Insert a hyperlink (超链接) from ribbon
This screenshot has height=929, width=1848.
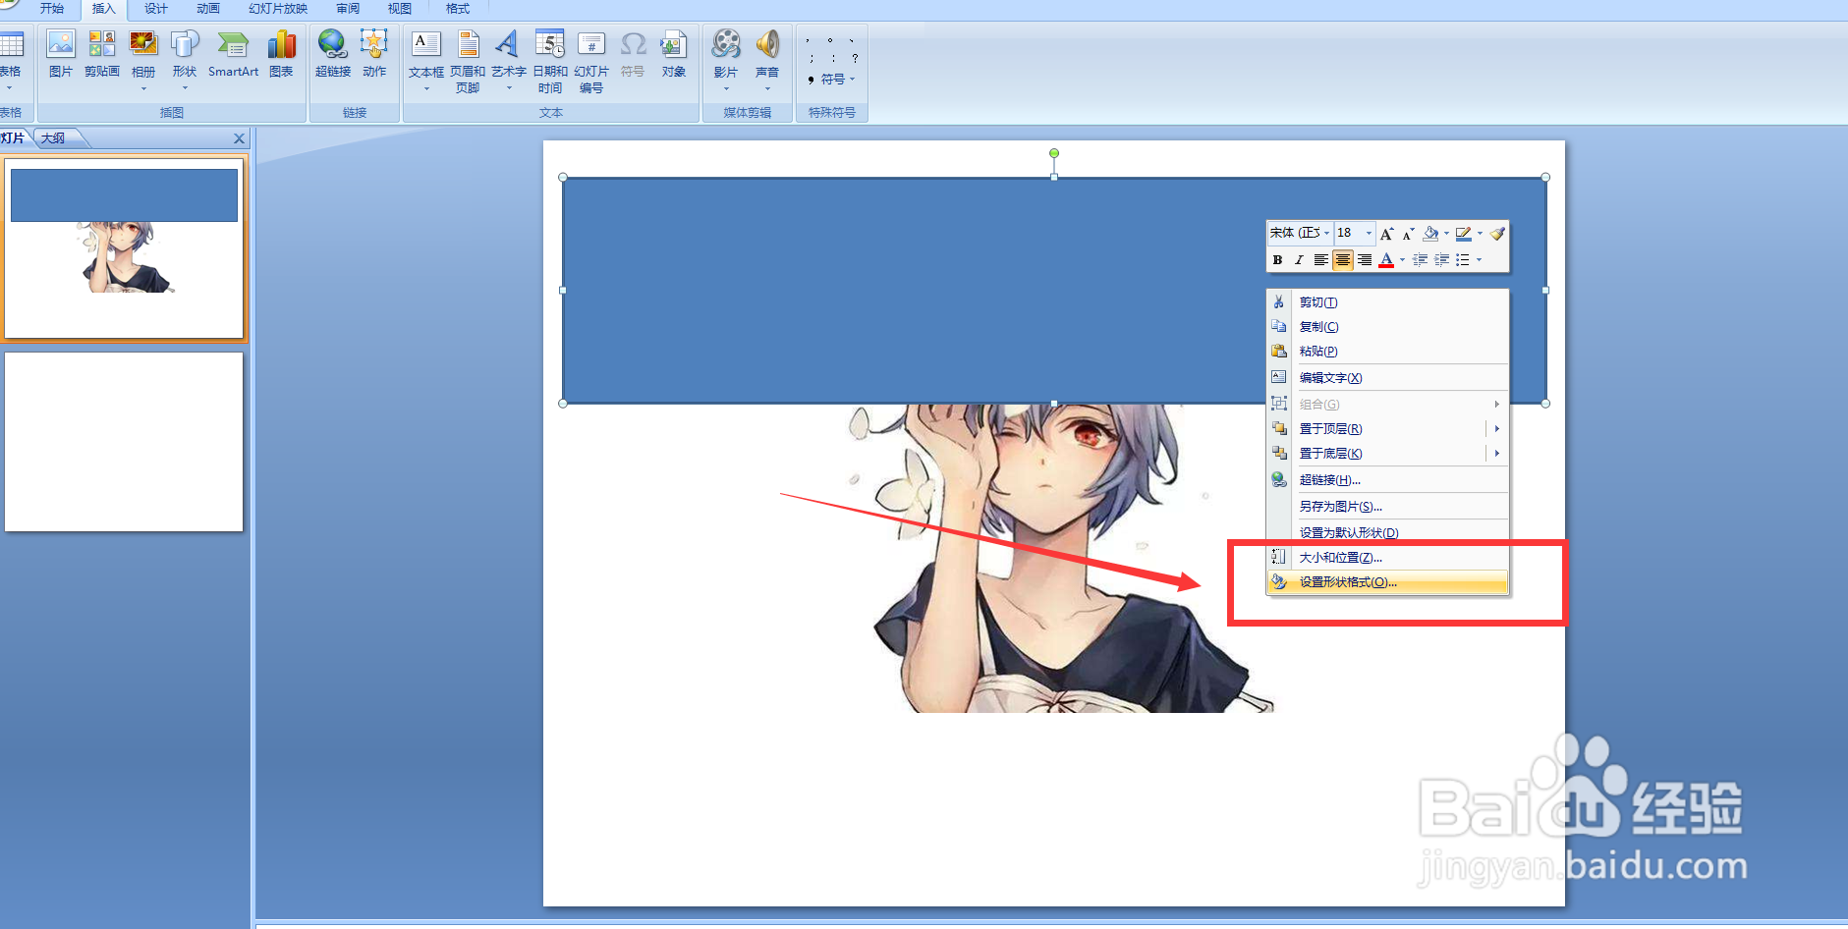click(x=333, y=55)
